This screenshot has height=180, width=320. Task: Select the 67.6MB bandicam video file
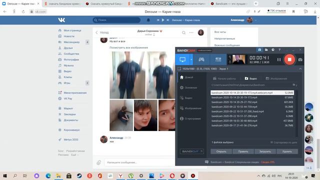(252, 97)
